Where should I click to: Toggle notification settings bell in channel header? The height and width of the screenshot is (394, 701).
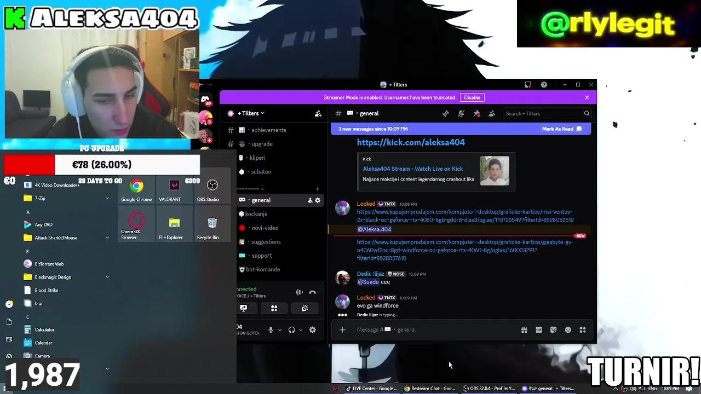[461, 113]
